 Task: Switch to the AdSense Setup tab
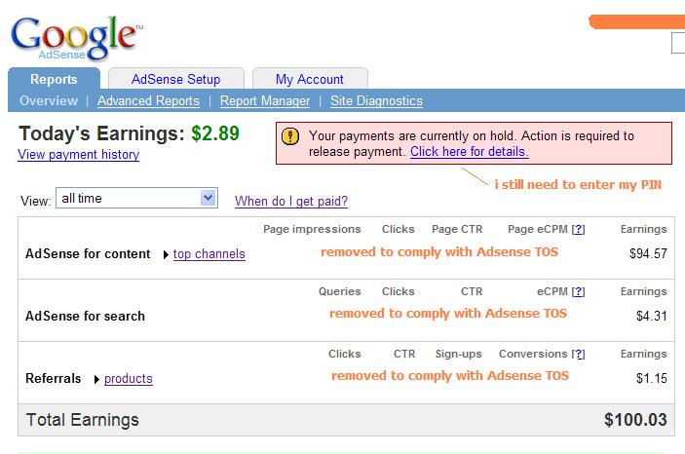176,79
